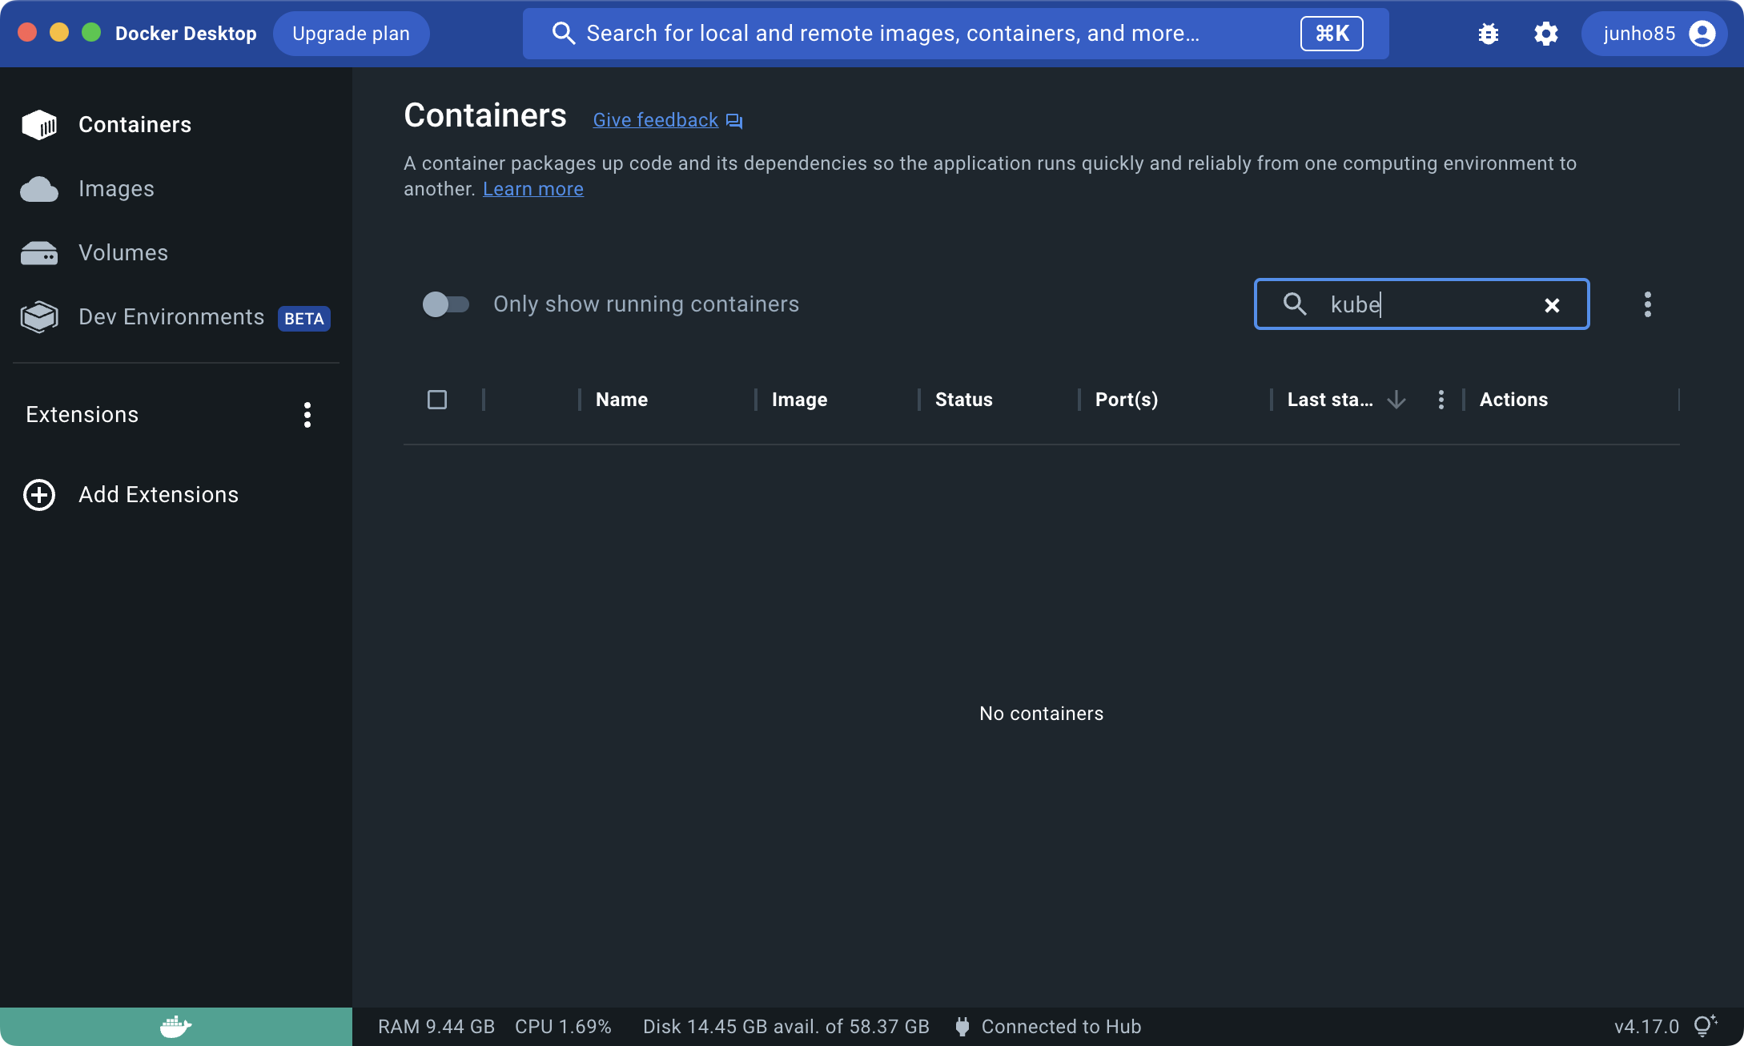
Task: Open the Learn more link
Action: (533, 189)
